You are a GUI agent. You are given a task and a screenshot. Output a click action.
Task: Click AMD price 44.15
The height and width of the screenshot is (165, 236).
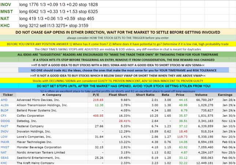pos(183,100)
